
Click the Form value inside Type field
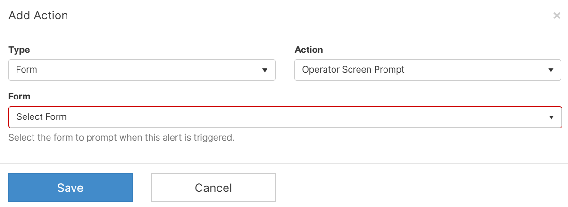pyautogui.click(x=26, y=70)
